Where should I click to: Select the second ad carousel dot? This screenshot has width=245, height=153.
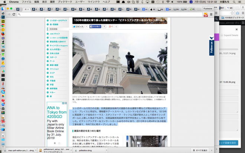tap(59, 143)
